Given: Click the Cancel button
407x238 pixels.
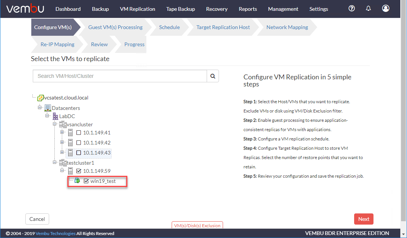Looking at the screenshot, I should click(x=37, y=219).
